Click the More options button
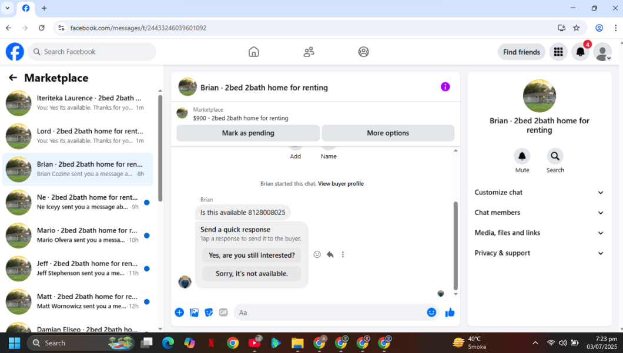Image resolution: width=623 pixels, height=353 pixels. click(388, 133)
